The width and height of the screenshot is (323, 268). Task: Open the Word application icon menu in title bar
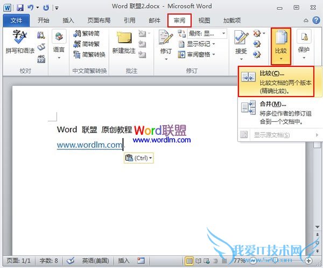7,8
